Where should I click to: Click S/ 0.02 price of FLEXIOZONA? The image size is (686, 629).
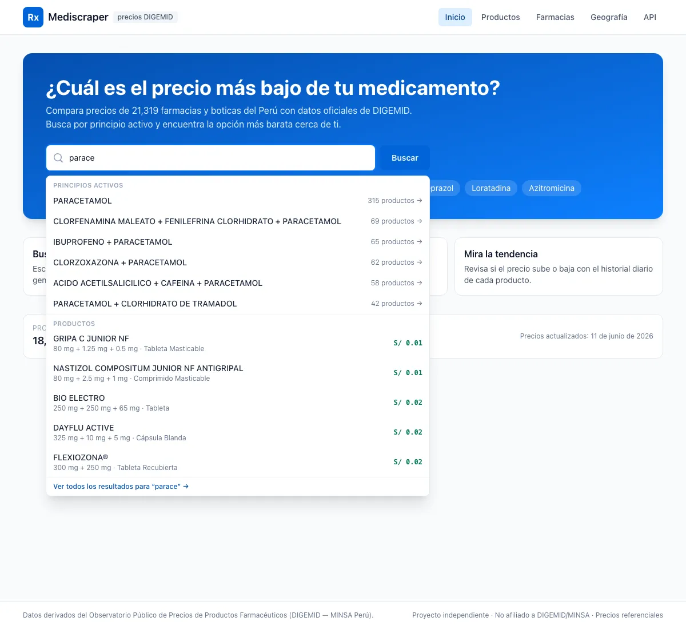click(x=408, y=462)
